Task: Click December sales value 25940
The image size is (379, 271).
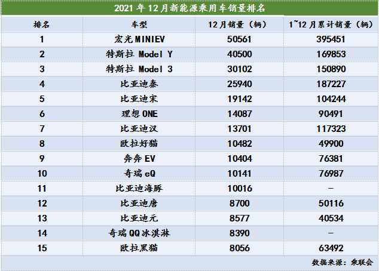Action: (x=239, y=84)
